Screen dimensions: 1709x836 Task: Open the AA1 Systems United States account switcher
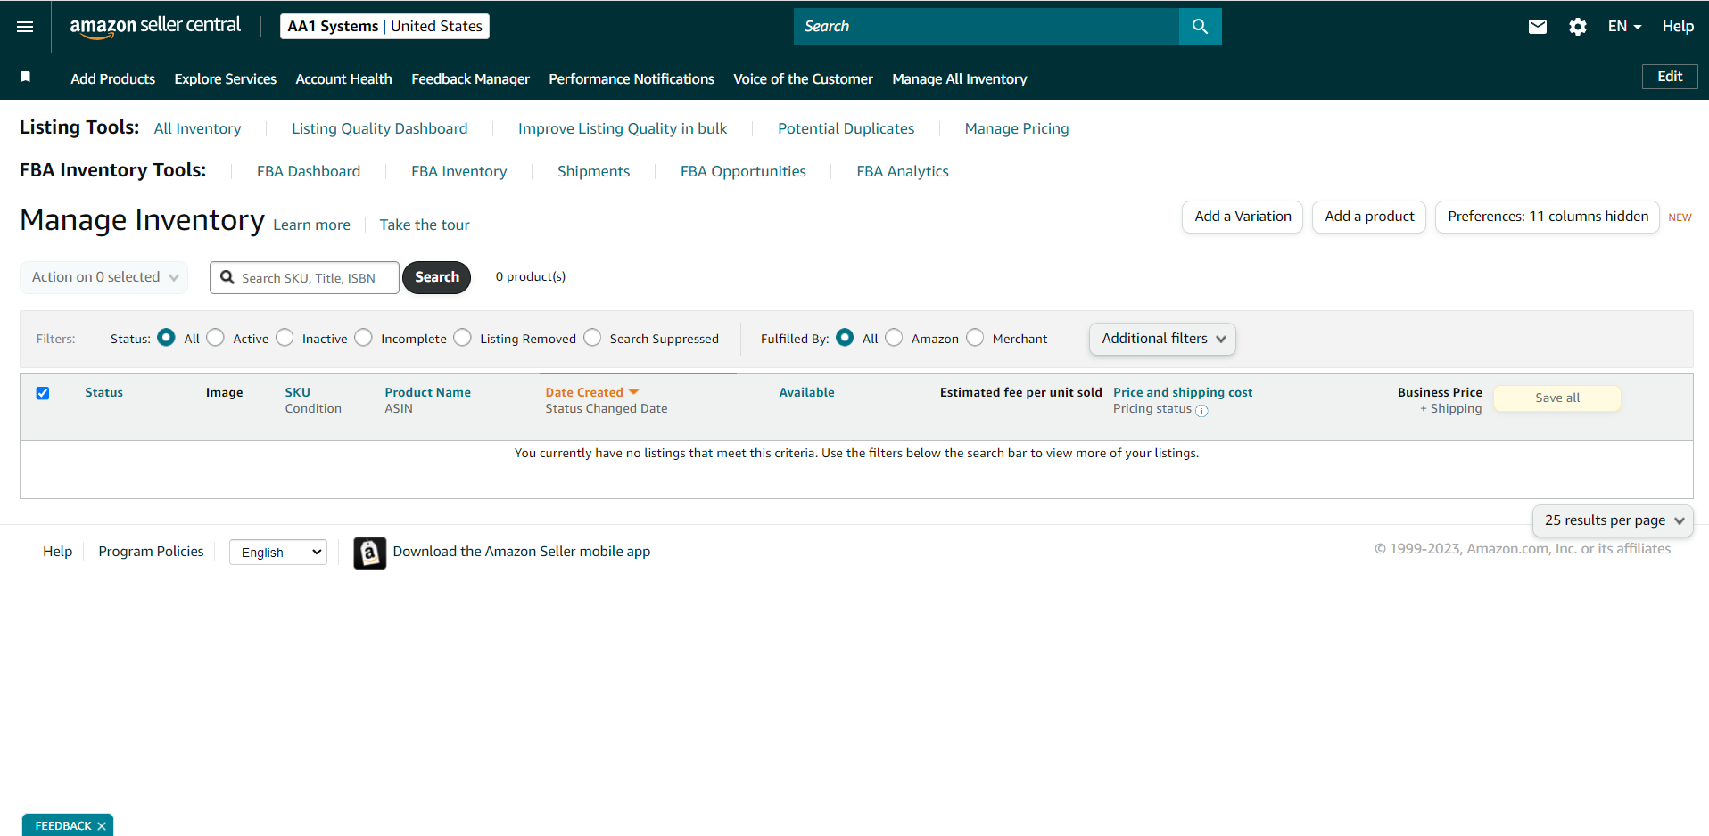384,27
